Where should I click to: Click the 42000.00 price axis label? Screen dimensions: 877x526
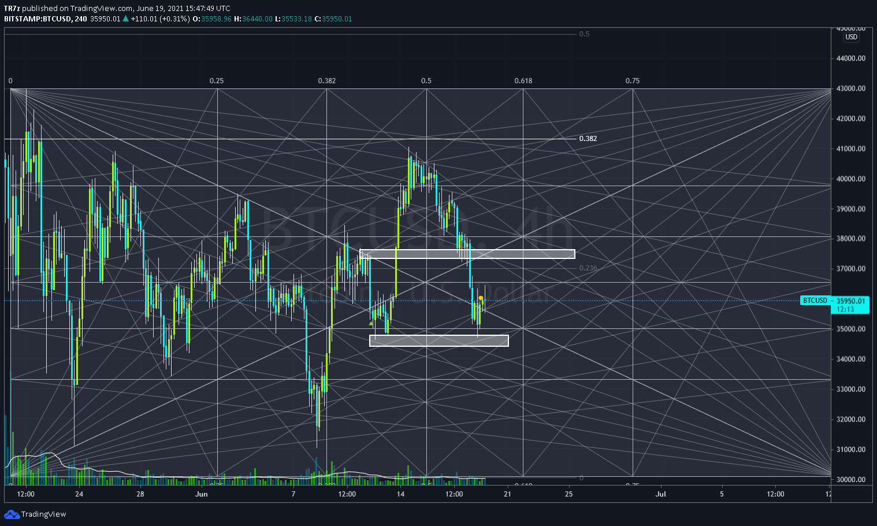(x=850, y=118)
